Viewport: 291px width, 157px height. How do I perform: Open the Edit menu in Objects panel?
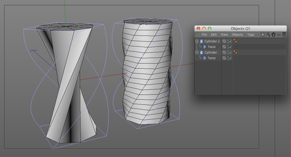coord(214,35)
